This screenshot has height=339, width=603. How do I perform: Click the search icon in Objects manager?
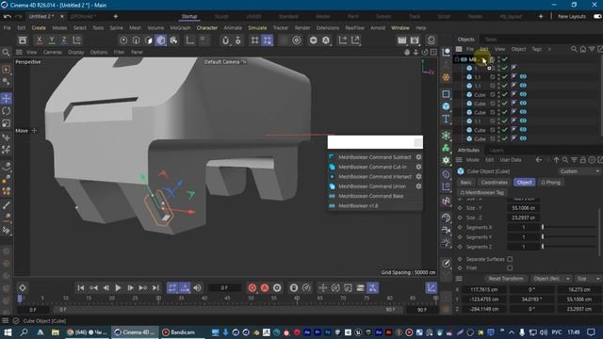tap(574, 49)
